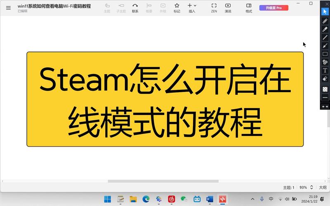The height and width of the screenshot is (206, 330).
Task: Click the 联系 relationship tool
Action: 135,8
